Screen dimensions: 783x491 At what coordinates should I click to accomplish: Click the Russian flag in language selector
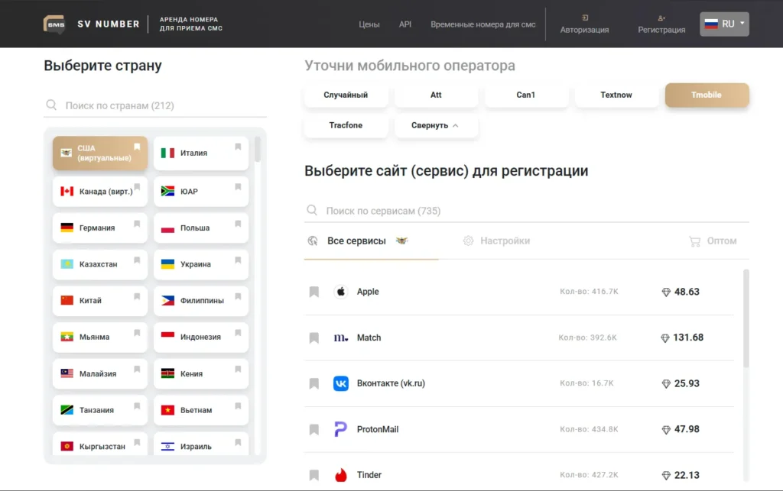click(x=711, y=24)
